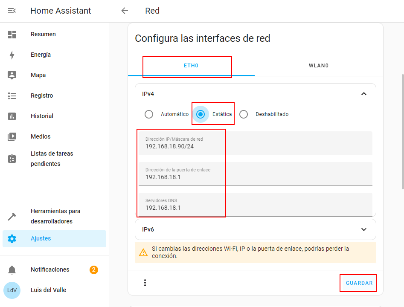Go back with the arrow next to Red
Image resolution: width=404 pixels, height=307 pixels.
[125, 11]
